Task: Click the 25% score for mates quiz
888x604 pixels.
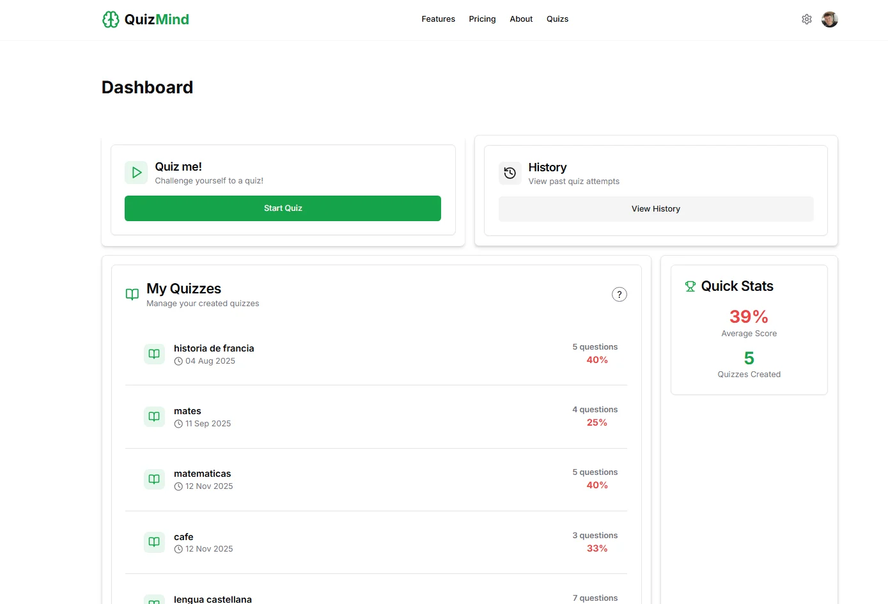Action: tap(596, 422)
